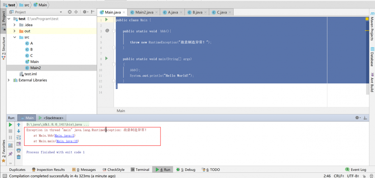The width and height of the screenshot is (375, 178).
Task: Rerun Main with the green play button
Action: pyautogui.click(x=10, y=125)
